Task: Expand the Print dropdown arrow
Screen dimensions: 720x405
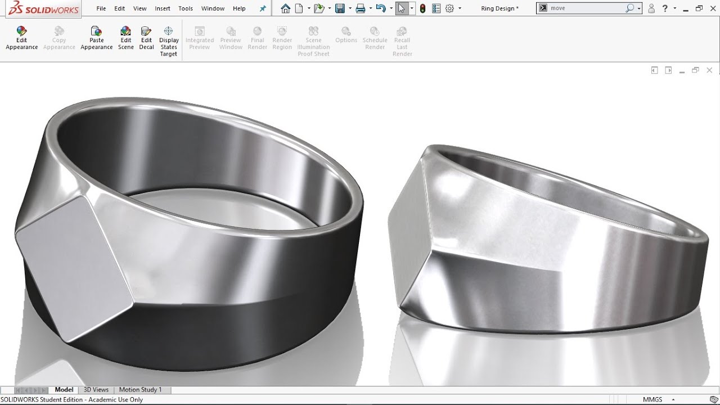Action: [371, 8]
